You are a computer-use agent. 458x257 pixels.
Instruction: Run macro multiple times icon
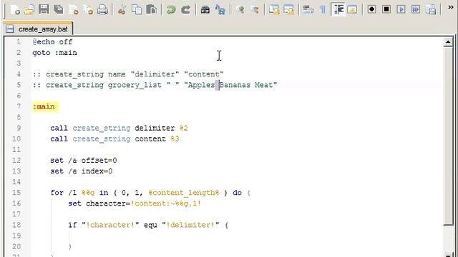(x=416, y=9)
